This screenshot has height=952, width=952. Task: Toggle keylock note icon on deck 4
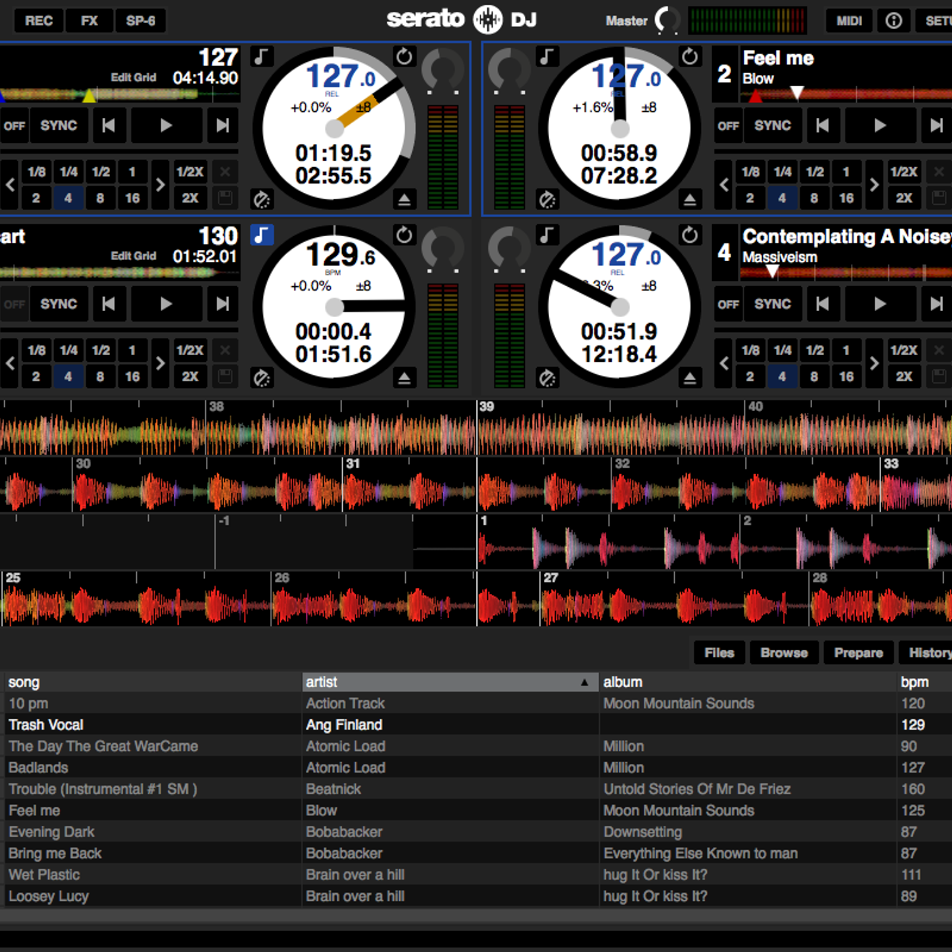pos(547,235)
